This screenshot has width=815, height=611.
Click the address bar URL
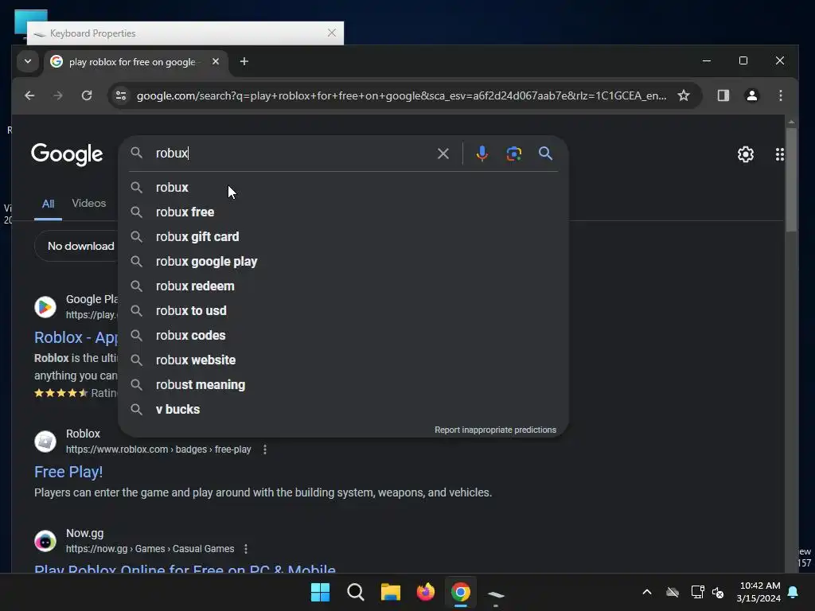401,95
